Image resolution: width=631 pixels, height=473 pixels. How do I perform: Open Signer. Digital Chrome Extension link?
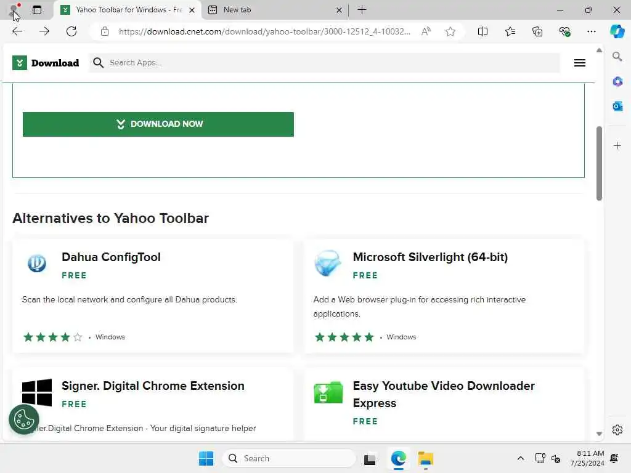[153, 386]
